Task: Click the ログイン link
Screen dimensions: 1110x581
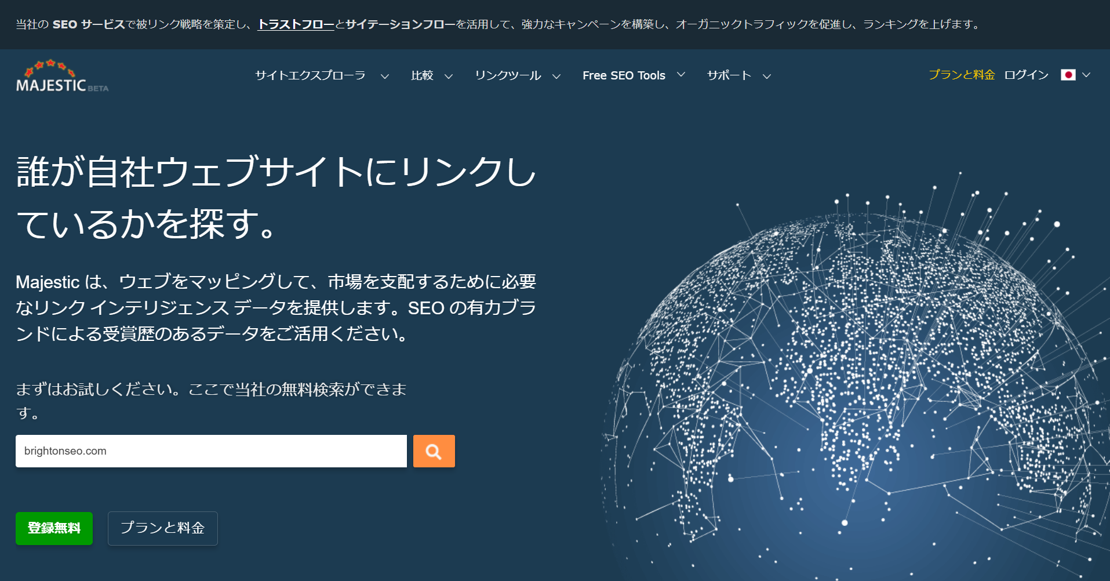Action: [1026, 75]
